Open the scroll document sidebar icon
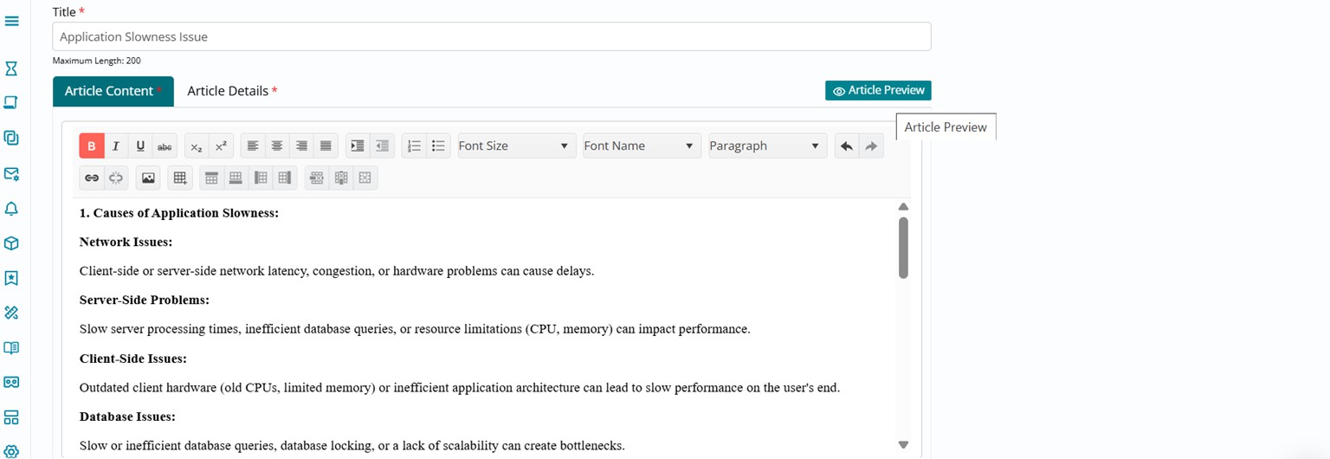Image resolution: width=1330 pixels, height=459 pixels. (12, 102)
